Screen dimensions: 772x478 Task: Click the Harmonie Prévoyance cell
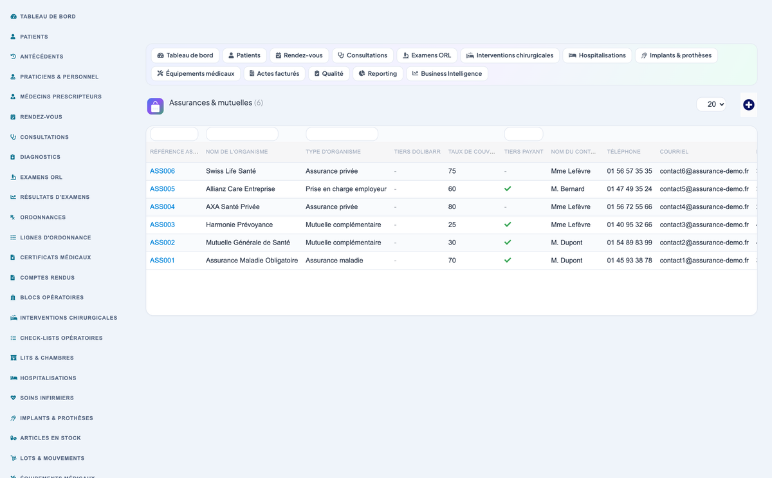tap(239, 225)
